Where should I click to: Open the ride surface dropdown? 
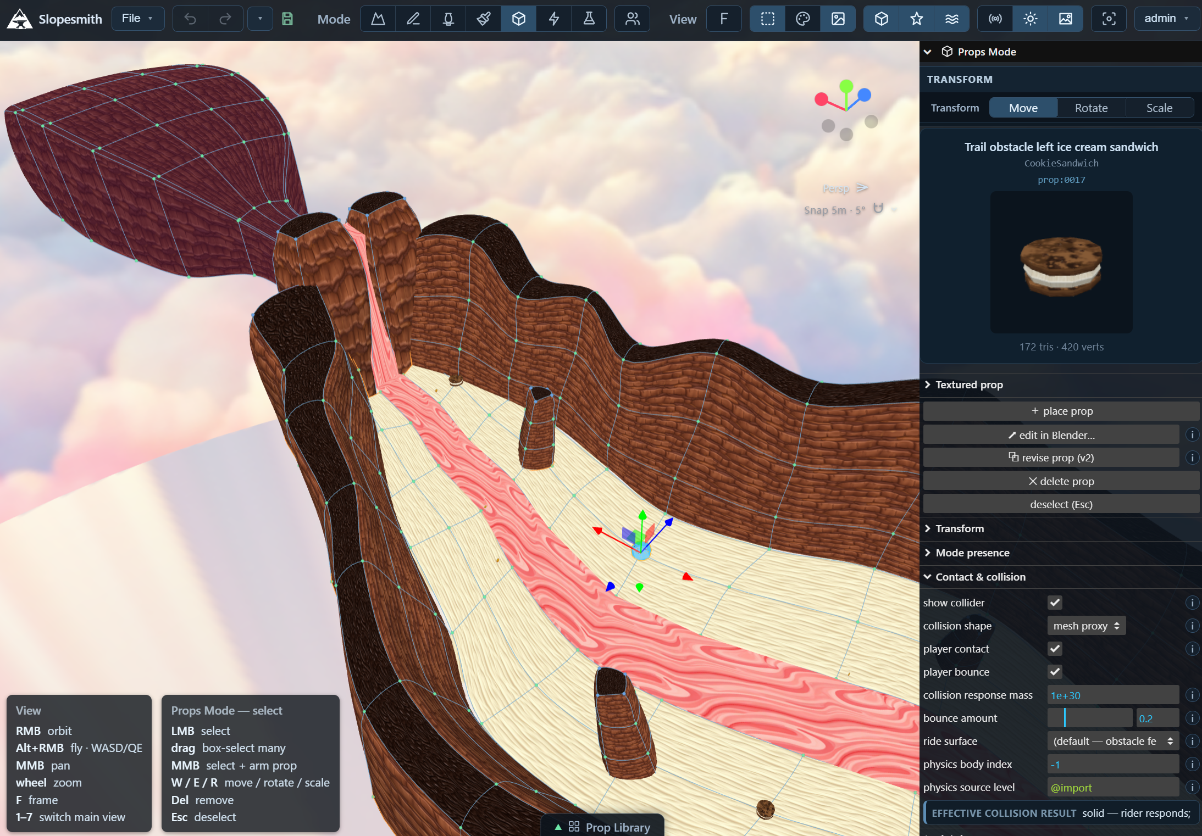tap(1113, 741)
